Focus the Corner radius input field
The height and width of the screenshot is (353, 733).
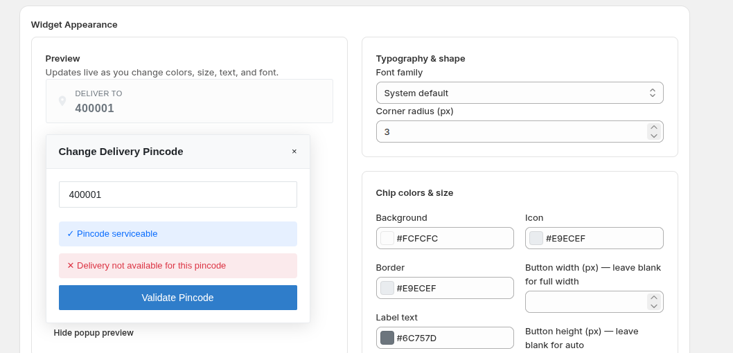[520, 132]
